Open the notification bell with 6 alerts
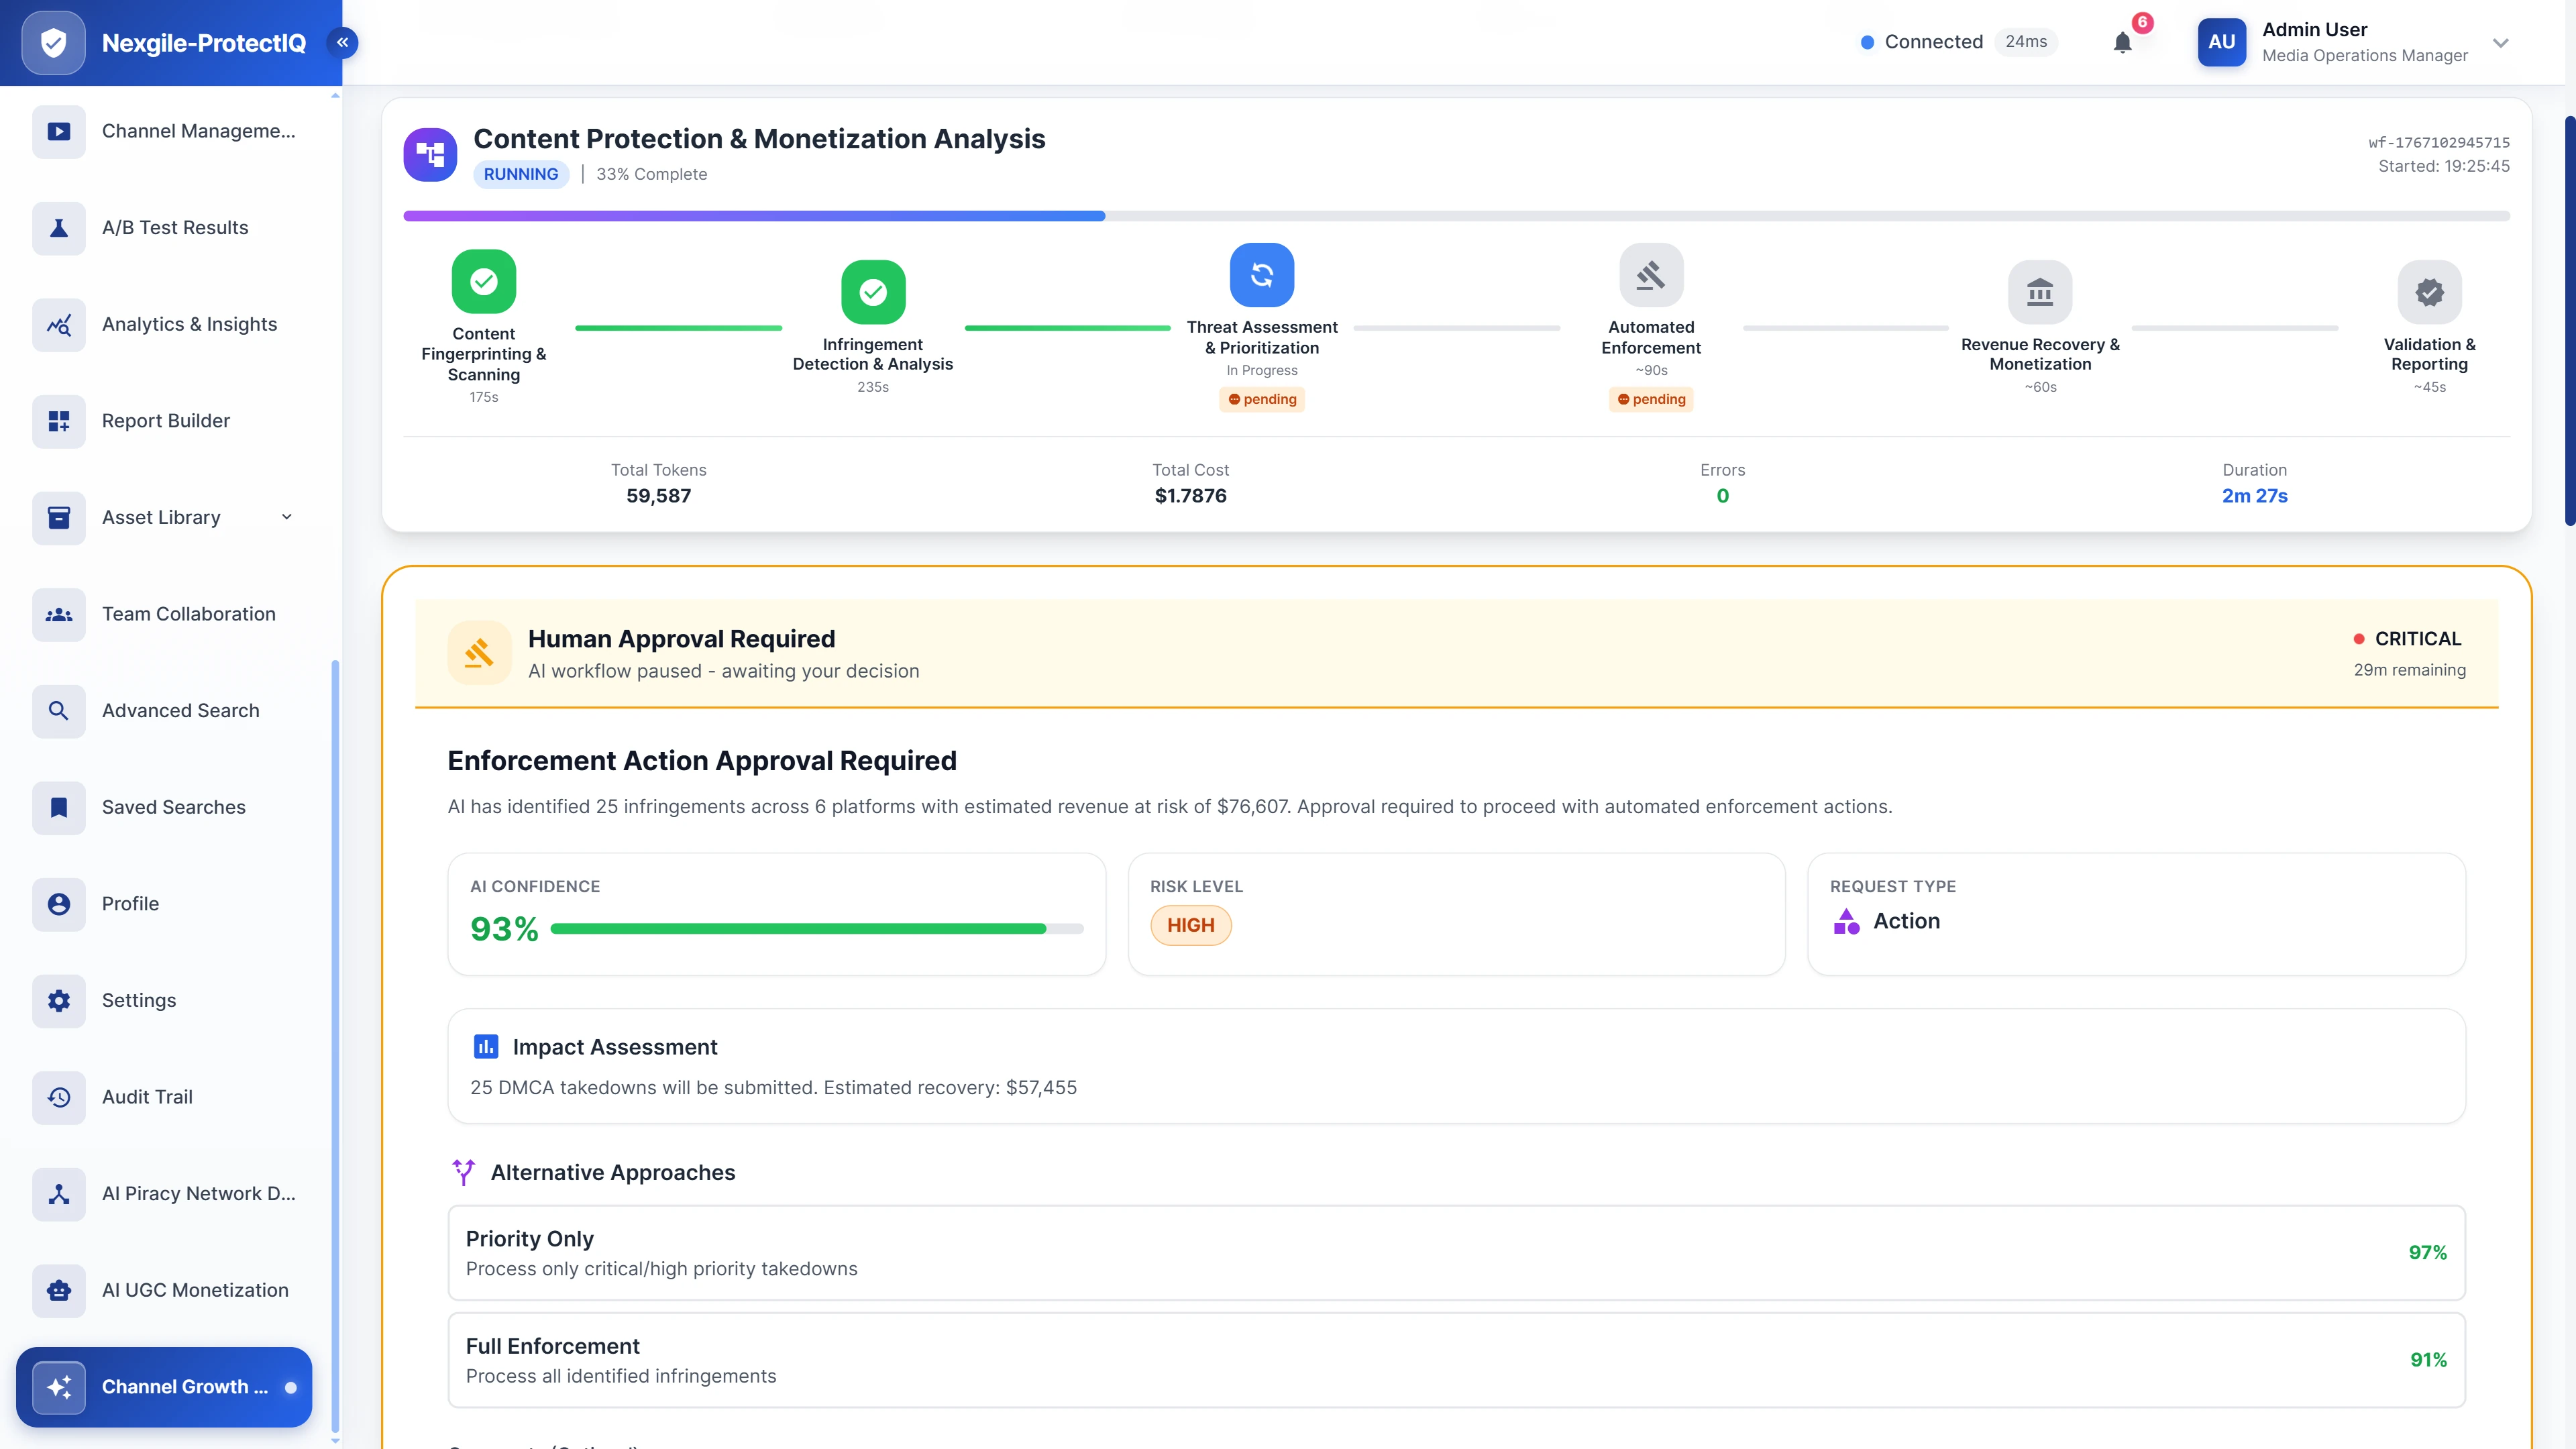The image size is (2576, 1449). click(2123, 42)
